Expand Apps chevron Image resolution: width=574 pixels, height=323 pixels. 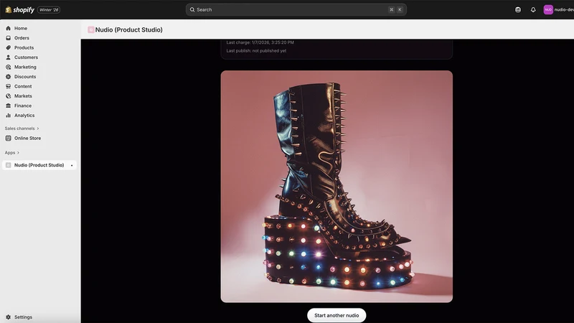coord(18,153)
